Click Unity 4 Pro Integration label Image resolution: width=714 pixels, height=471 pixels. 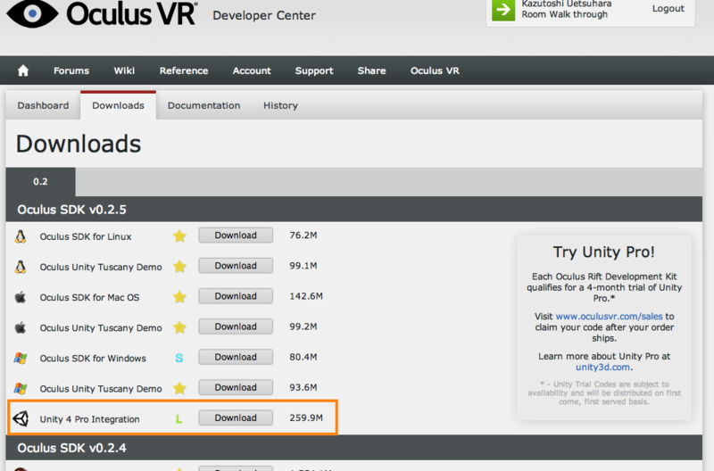click(x=90, y=419)
